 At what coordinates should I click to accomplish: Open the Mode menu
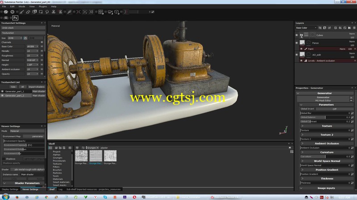(x=22, y=7)
